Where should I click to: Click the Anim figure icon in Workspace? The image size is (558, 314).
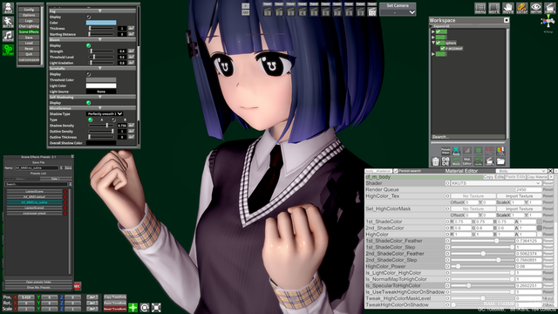(456, 151)
